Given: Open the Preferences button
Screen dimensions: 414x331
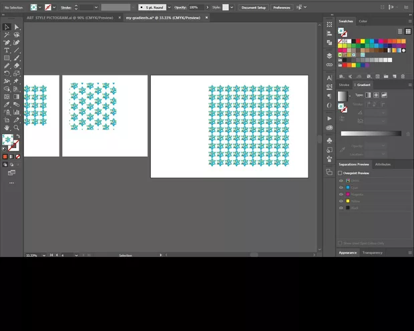Looking at the screenshot, I should (x=281, y=7).
